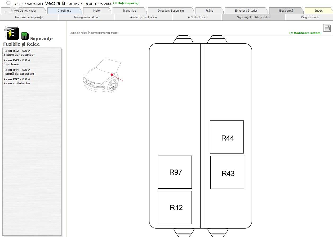The width and height of the screenshot is (333, 242).
Task: Click the print icon
Action: pos(327,27)
